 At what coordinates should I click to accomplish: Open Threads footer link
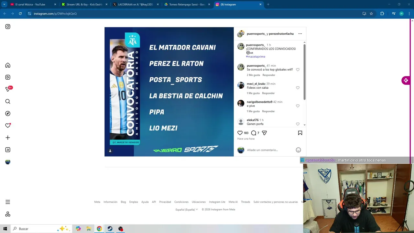click(x=245, y=202)
